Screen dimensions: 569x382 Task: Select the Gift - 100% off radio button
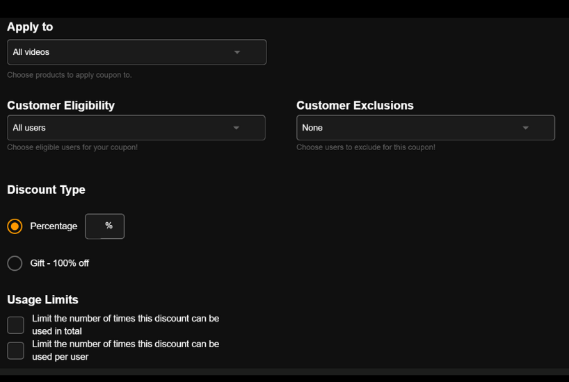15,263
